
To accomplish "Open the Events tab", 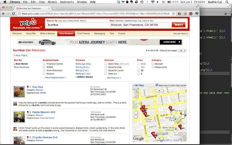I will point(122,34).
